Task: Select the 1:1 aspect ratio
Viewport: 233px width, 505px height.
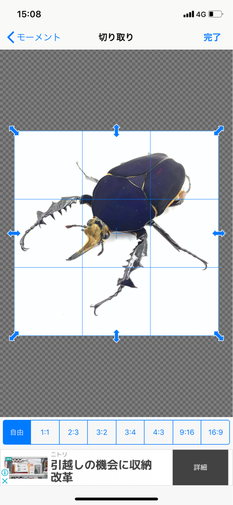Action: pos(45,432)
